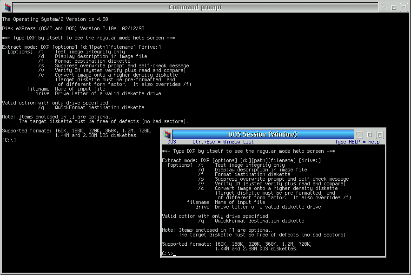Click "/f Format destination diskette" in DOS Session
Screen dimensions: 411x275
pyautogui.click(x=244, y=174)
